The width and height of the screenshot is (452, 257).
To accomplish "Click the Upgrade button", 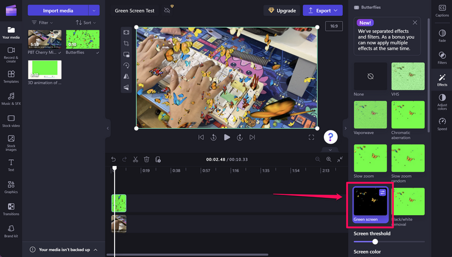I will point(281,10).
